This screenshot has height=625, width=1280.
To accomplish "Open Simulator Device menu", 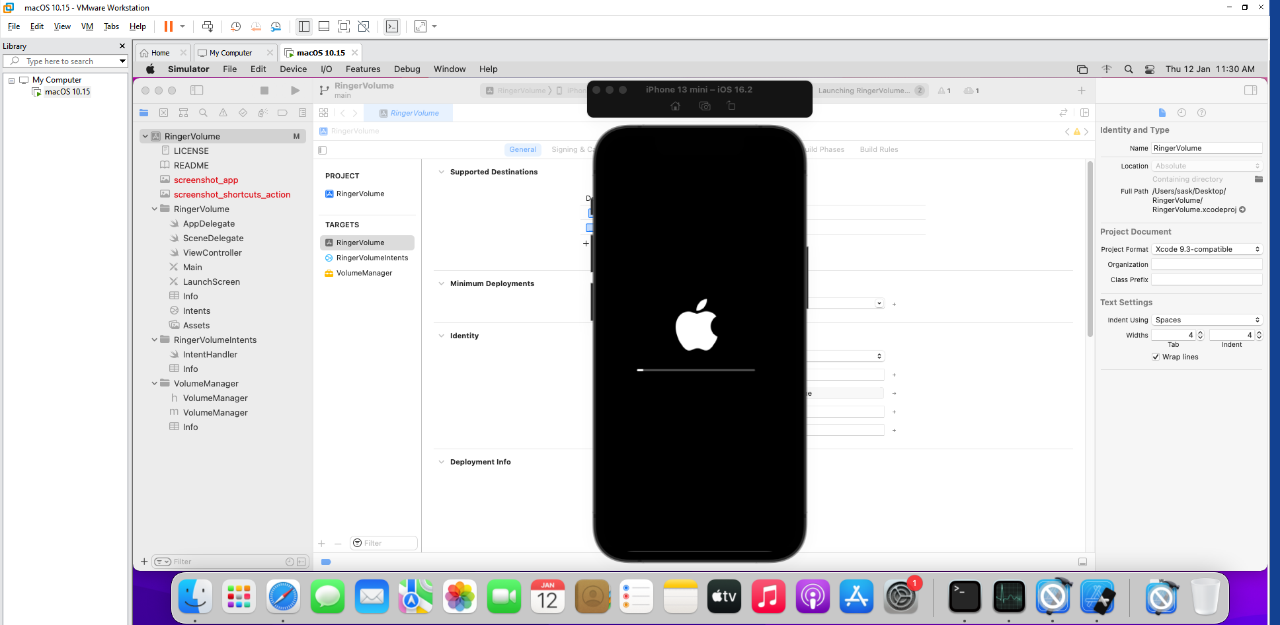I will [x=293, y=69].
